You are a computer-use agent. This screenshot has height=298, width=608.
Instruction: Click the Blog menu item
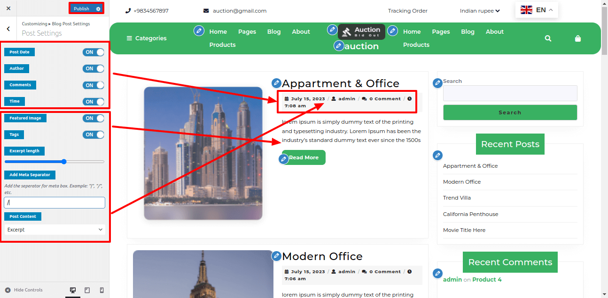click(274, 32)
